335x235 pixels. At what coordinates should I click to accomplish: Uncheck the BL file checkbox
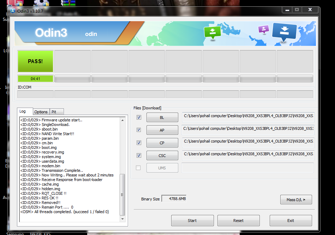click(x=139, y=117)
